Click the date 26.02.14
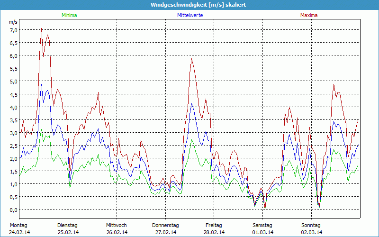 [117, 232]
